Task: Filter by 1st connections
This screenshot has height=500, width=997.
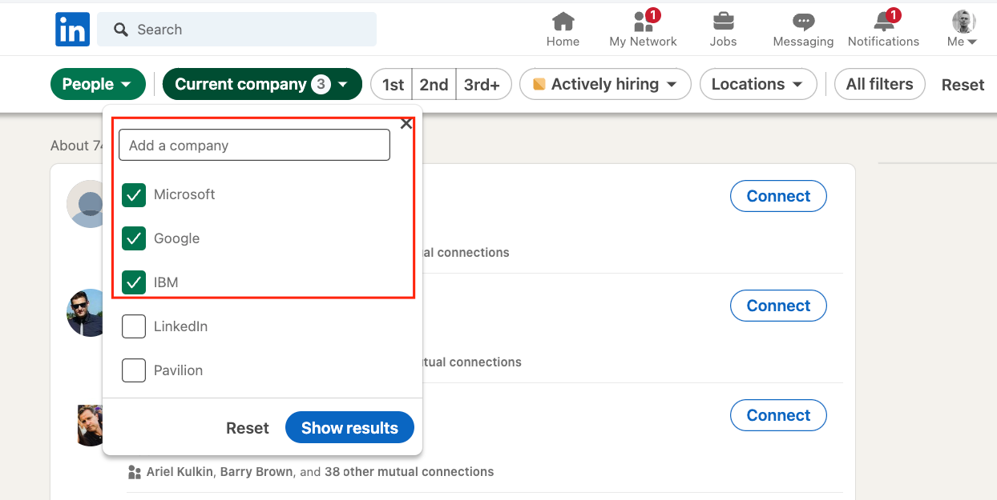Action: pos(392,84)
